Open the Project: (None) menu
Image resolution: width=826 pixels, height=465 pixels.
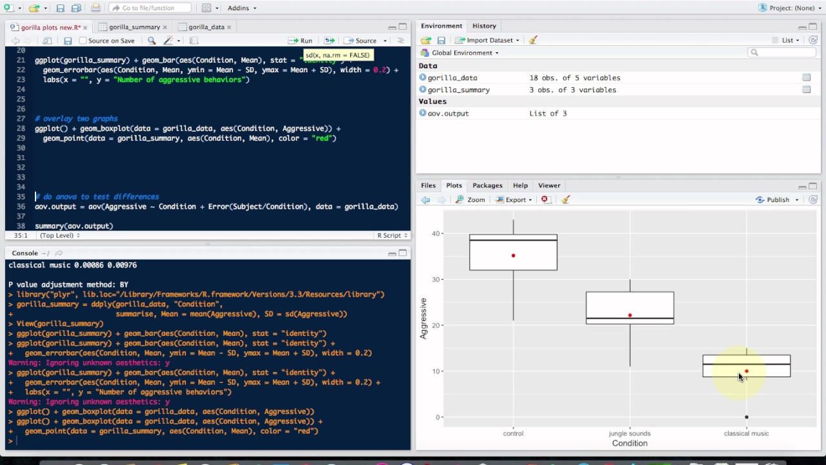pyautogui.click(x=791, y=8)
